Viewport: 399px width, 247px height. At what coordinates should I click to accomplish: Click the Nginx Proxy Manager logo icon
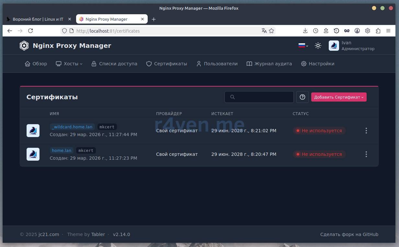[24, 46]
